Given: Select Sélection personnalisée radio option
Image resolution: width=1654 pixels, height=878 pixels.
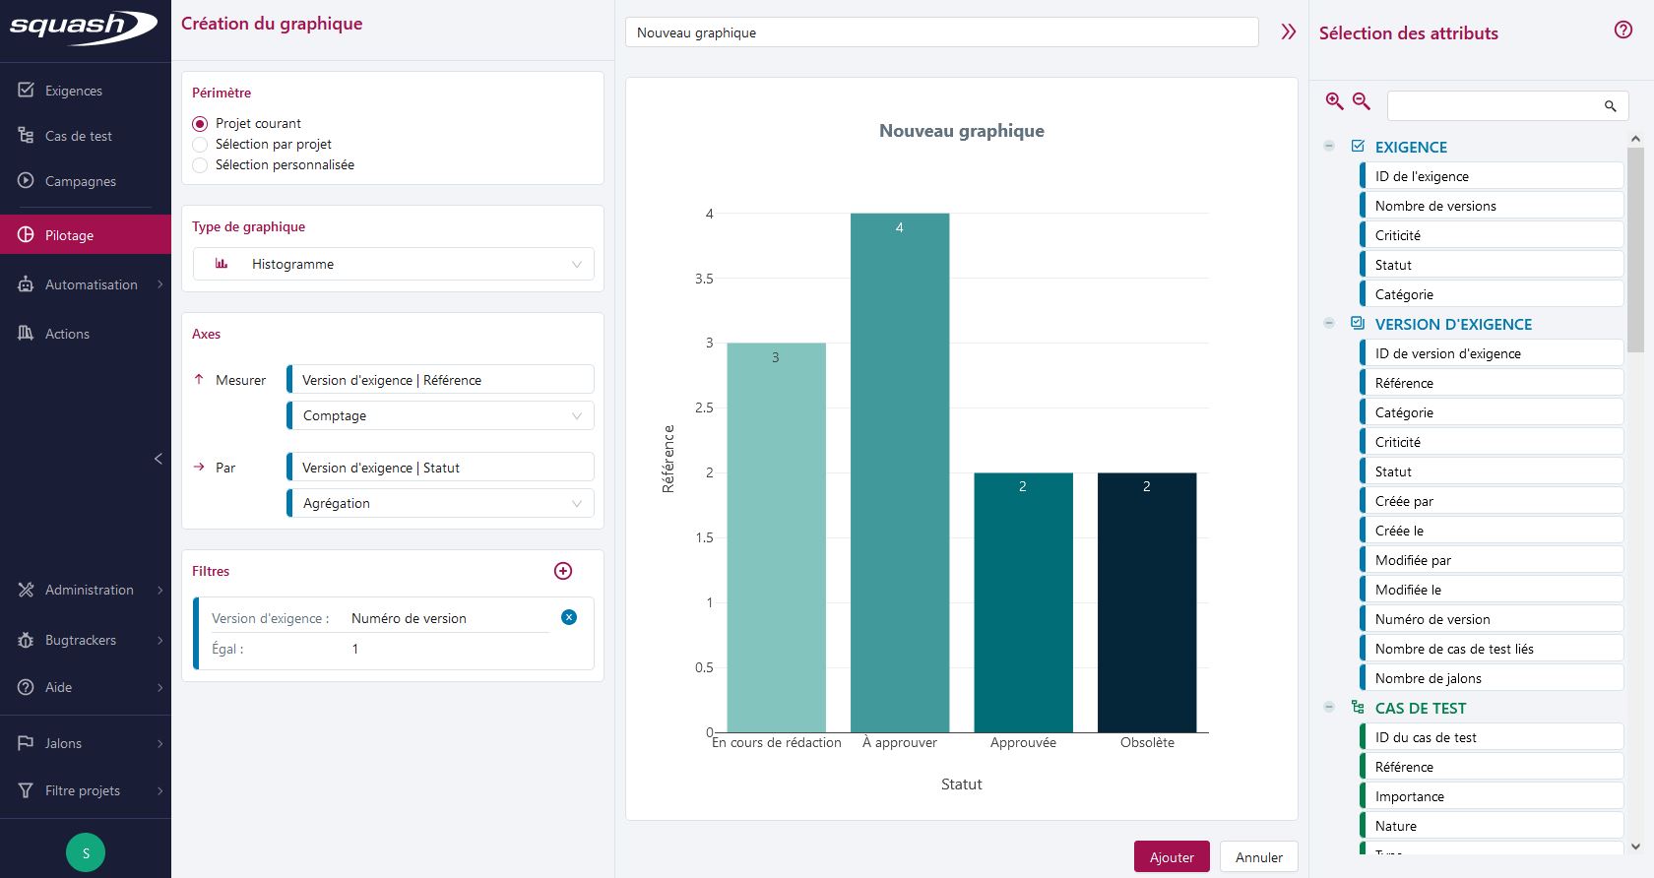Looking at the screenshot, I should point(201,165).
